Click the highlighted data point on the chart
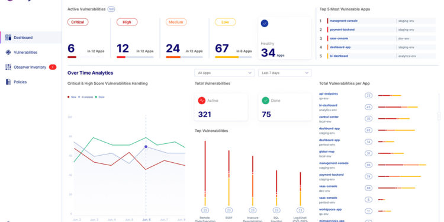This screenshot has height=222, width=444. coord(146,147)
